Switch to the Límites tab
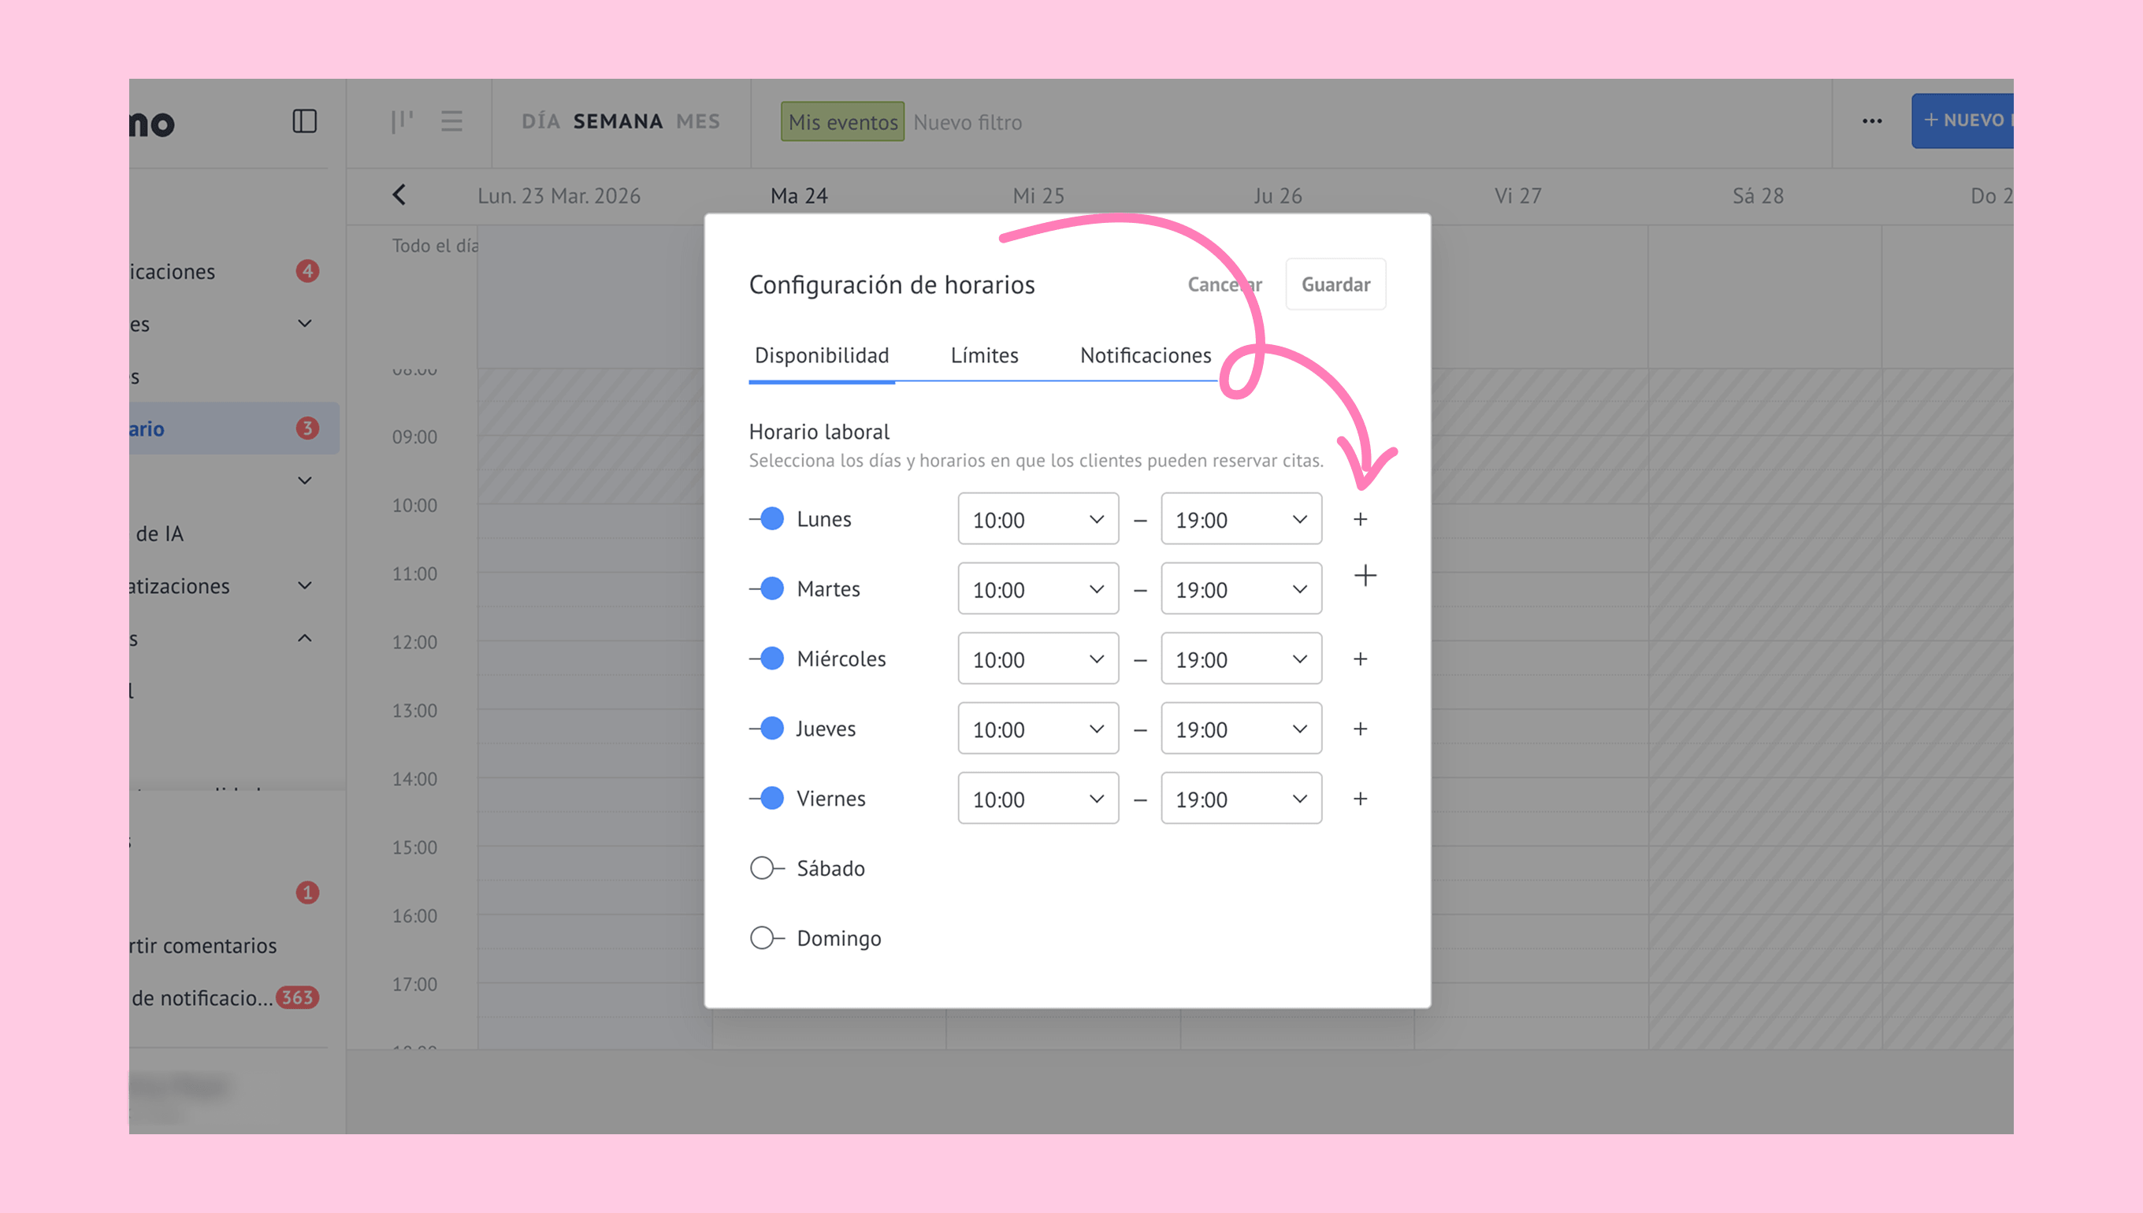Viewport: 2143px width, 1213px height. [984, 356]
